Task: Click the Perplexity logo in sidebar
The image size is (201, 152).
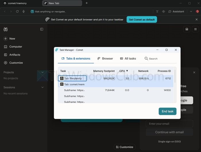Action: tap(5, 29)
